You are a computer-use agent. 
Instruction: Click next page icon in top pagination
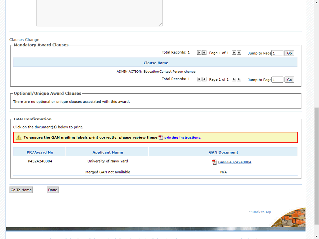coord(234,52)
